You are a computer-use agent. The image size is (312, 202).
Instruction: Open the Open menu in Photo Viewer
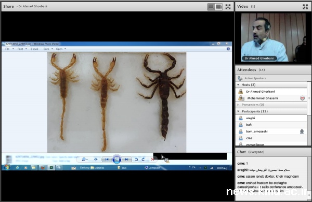point(59,49)
